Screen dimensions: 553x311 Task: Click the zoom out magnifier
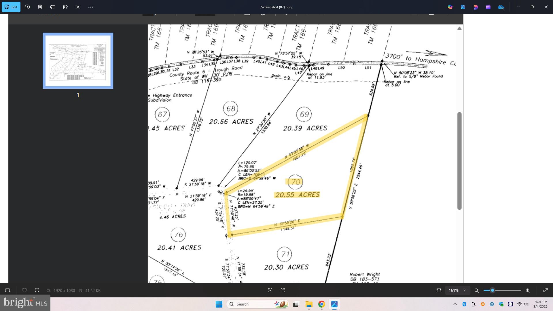(477, 291)
